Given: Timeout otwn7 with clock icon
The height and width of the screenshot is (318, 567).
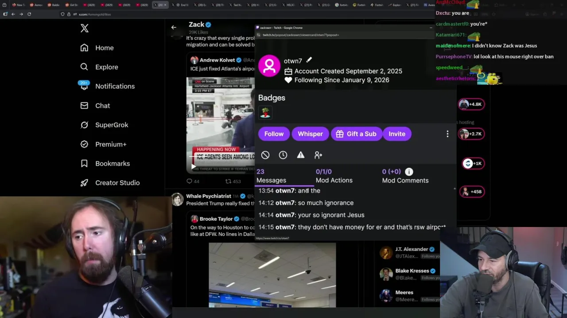Looking at the screenshot, I should [283, 155].
